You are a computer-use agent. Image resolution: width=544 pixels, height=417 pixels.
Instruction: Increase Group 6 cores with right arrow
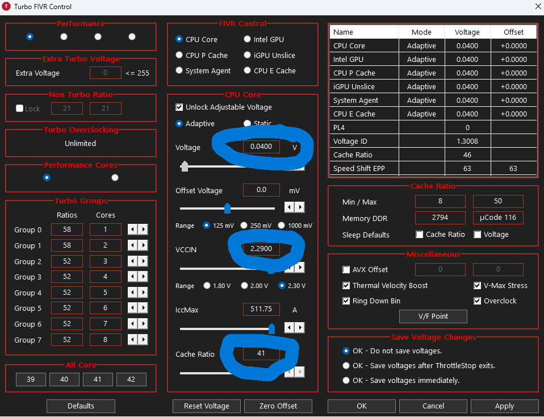point(143,324)
